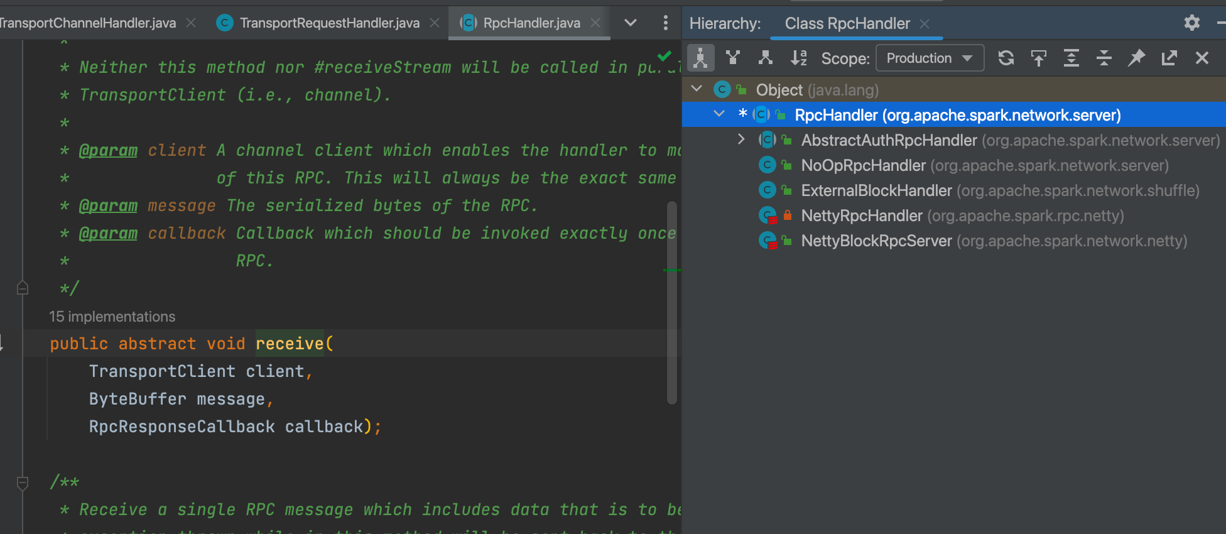Collapse the RpcHandler tree node
The height and width of the screenshot is (534, 1226).
point(720,114)
